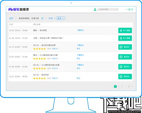
Task: Click the course title in 01.20 row
Action: (48, 38)
